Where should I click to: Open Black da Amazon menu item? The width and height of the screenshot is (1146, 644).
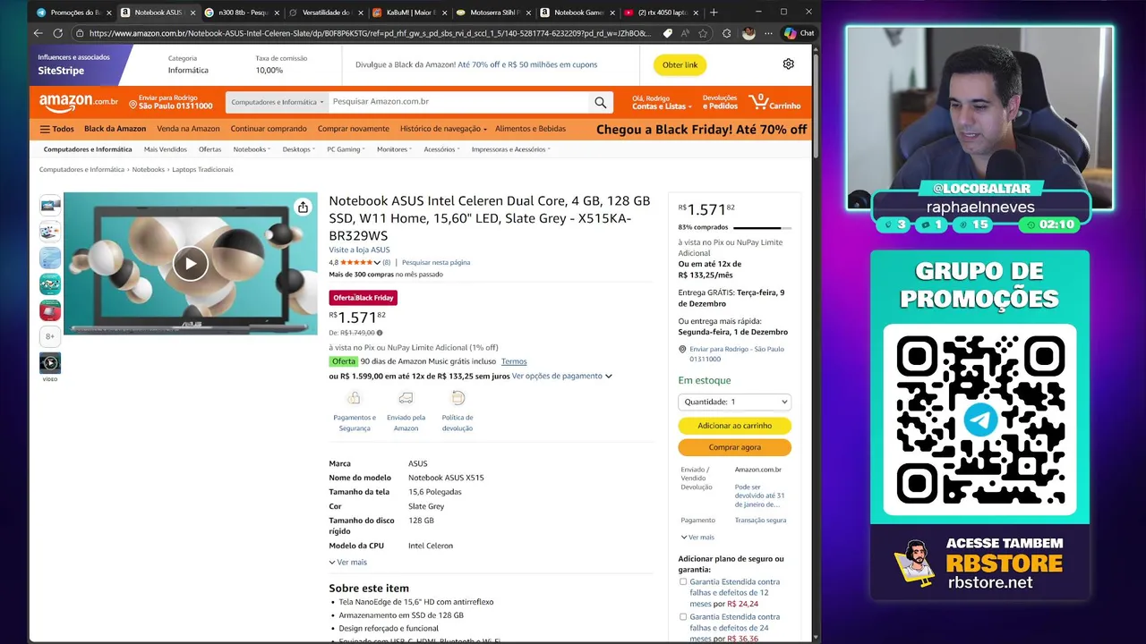coord(115,129)
